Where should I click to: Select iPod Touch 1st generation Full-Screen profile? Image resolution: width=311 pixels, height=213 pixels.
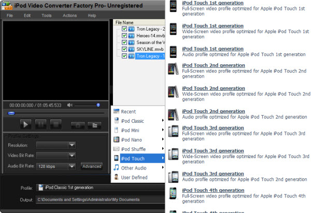tap(213, 3)
